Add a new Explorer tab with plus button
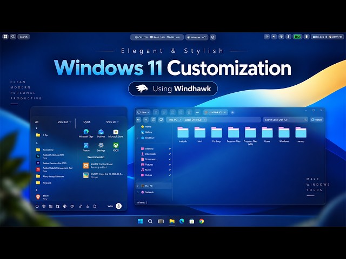 (x=232, y=112)
